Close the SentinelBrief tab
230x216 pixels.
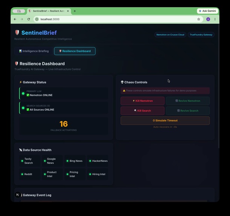click(x=68, y=11)
